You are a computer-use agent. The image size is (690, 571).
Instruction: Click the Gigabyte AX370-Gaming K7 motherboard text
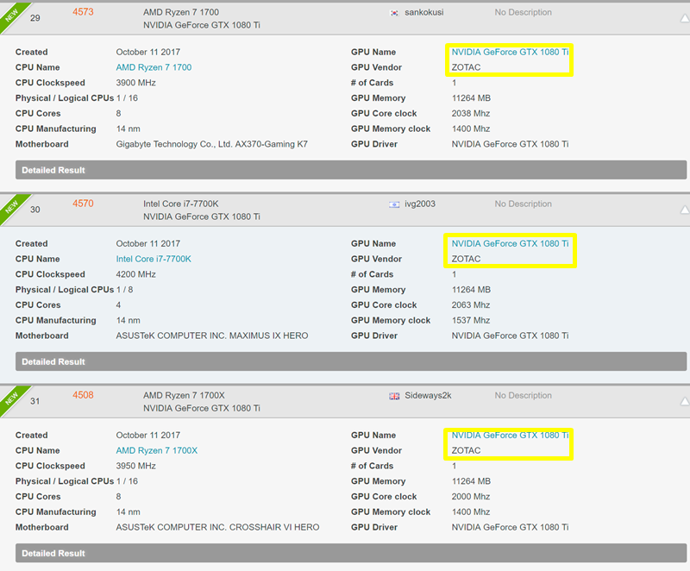click(x=212, y=144)
